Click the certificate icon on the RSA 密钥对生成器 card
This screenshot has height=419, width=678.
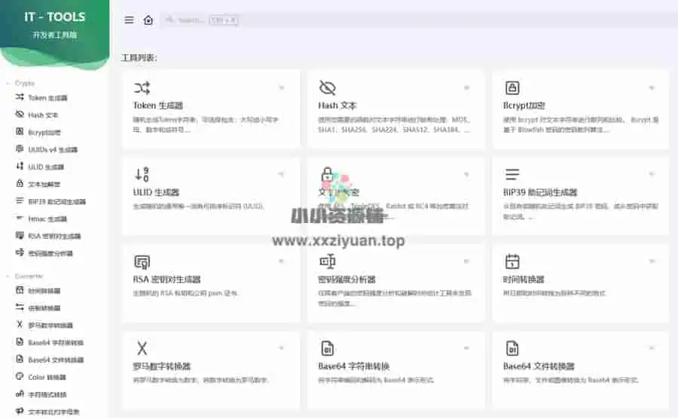pyautogui.click(x=142, y=261)
